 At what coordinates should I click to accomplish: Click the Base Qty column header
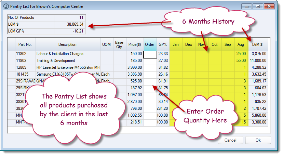point(120,44)
